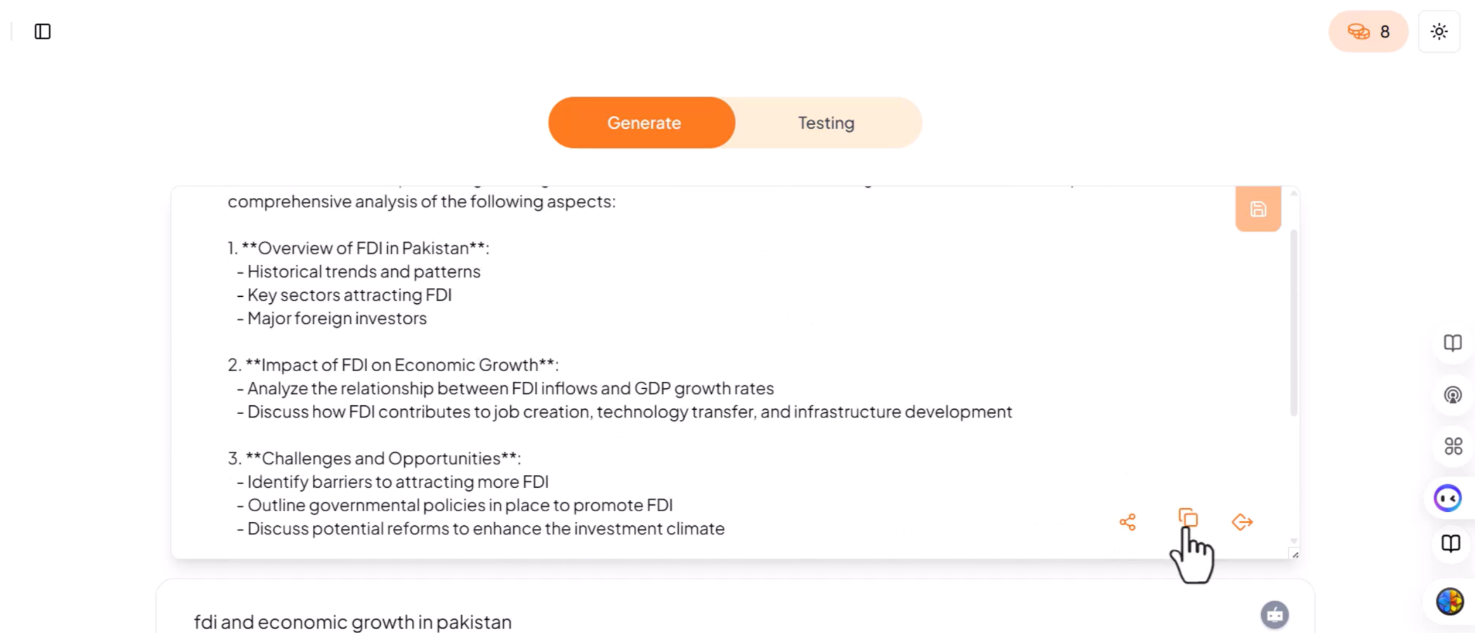The image size is (1475, 633).
Task: Switch to the Testing tab
Action: tap(825, 122)
